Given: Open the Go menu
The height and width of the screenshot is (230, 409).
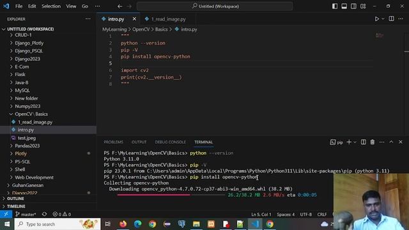Looking at the screenshot, I should tap(85, 6).
